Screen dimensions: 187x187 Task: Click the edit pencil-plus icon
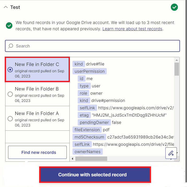pos(171,153)
